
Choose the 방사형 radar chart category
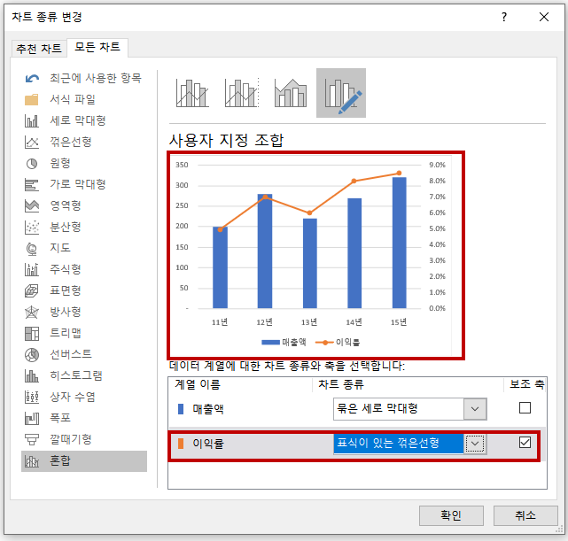84,312
